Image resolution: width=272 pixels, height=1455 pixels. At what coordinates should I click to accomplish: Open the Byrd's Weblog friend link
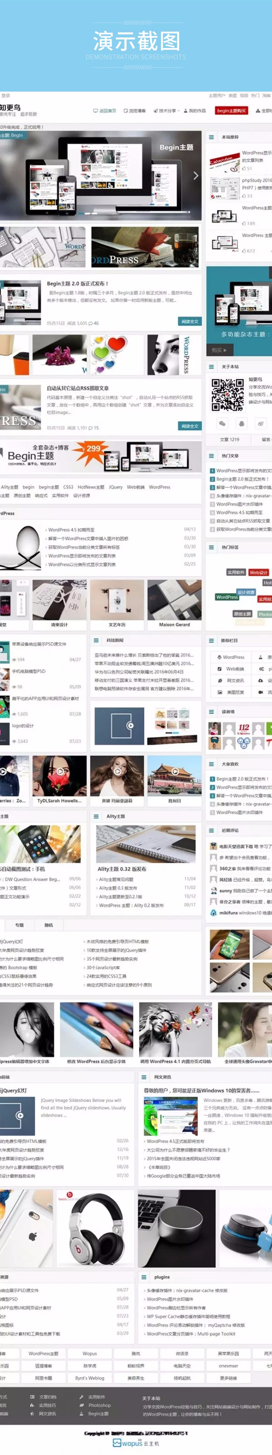pyautogui.click(x=90, y=1378)
